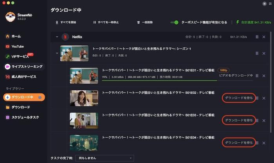This screenshot has width=274, height=163.
Task: Open ライブストリーミング in sidebar
Action: click(24, 66)
